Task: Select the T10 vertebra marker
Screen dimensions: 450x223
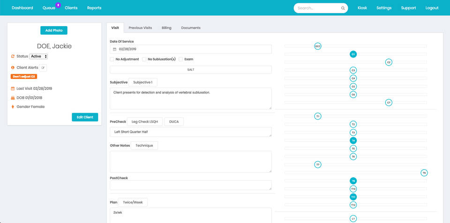Action: (353, 189)
